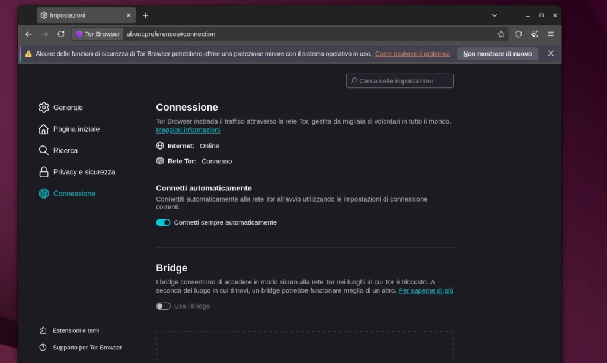Enable the Usa i bridge switch
607x363 pixels.
pyautogui.click(x=163, y=306)
